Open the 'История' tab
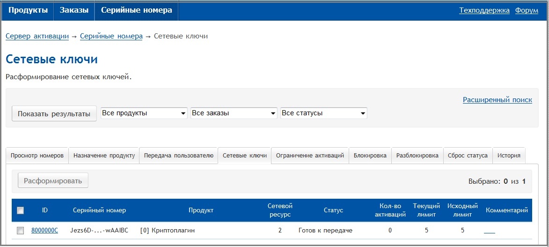Screen dimensions: 549x247 coord(509,156)
